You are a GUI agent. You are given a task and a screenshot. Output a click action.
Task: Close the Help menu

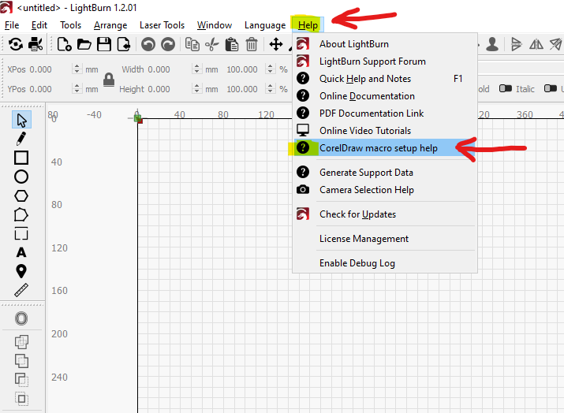pos(308,25)
